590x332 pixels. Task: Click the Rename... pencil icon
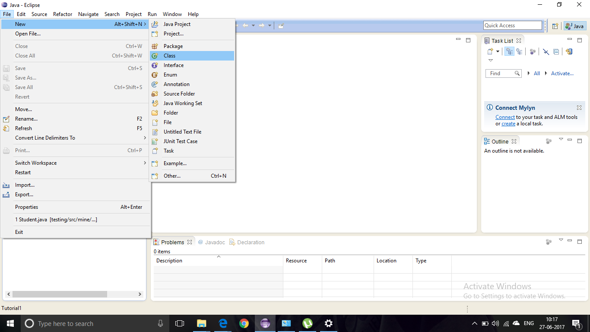pyautogui.click(x=6, y=119)
